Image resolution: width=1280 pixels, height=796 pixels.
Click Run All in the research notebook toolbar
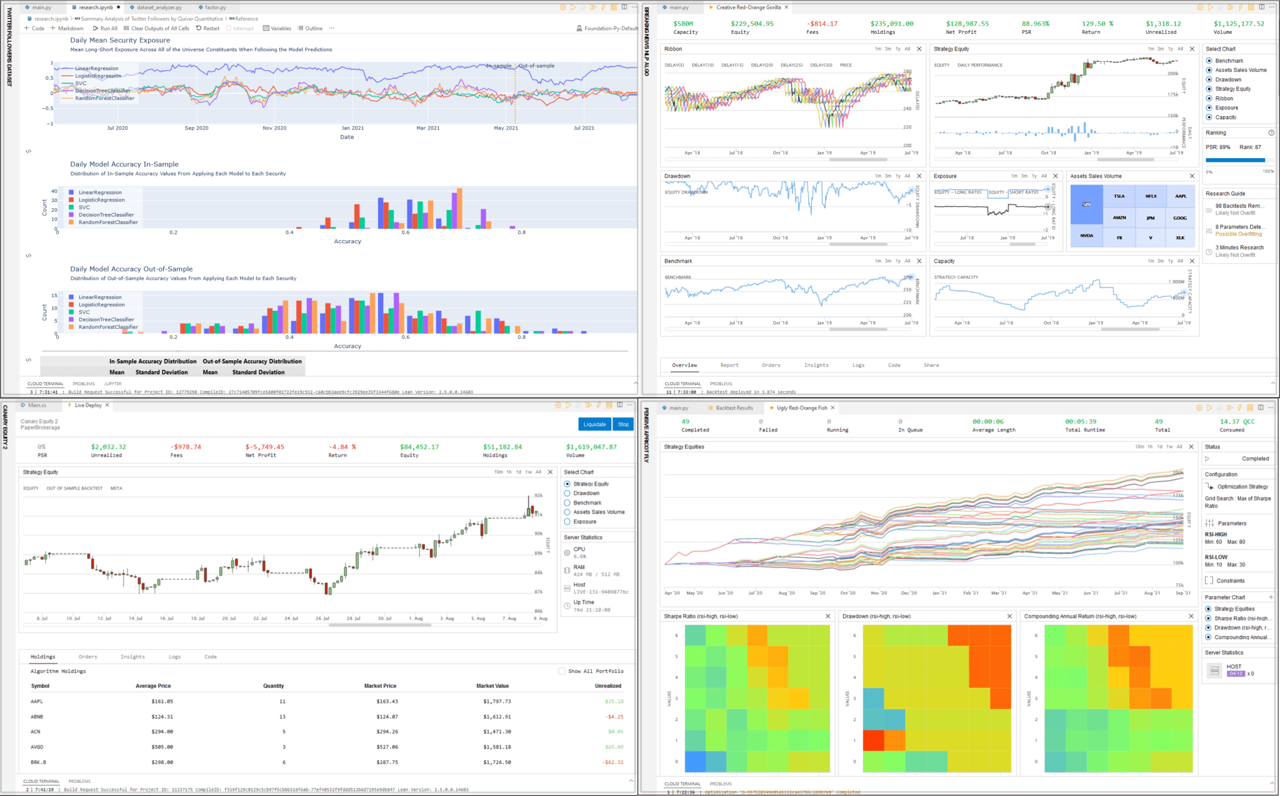104,28
